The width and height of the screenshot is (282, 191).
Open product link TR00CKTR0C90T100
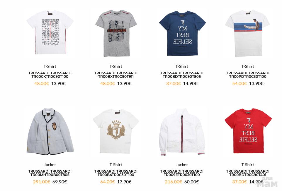pos(50,76)
